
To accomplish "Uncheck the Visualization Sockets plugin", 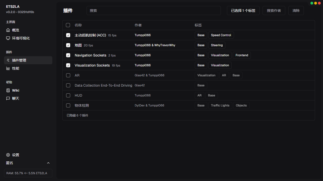I will [68, 65].
